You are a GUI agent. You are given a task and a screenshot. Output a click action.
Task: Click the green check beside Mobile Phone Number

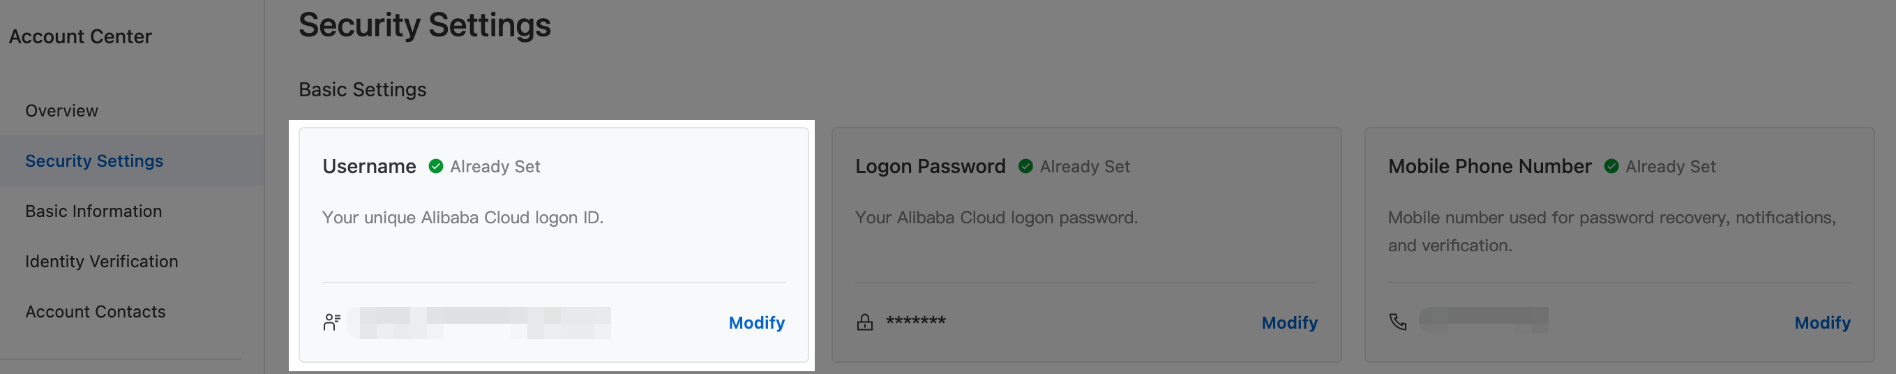coord(1611,166)
